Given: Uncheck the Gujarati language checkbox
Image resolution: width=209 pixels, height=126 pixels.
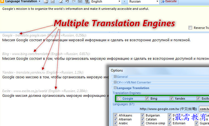Looking at the screenshot, I should pyautogui.click(x=196, y=123).
